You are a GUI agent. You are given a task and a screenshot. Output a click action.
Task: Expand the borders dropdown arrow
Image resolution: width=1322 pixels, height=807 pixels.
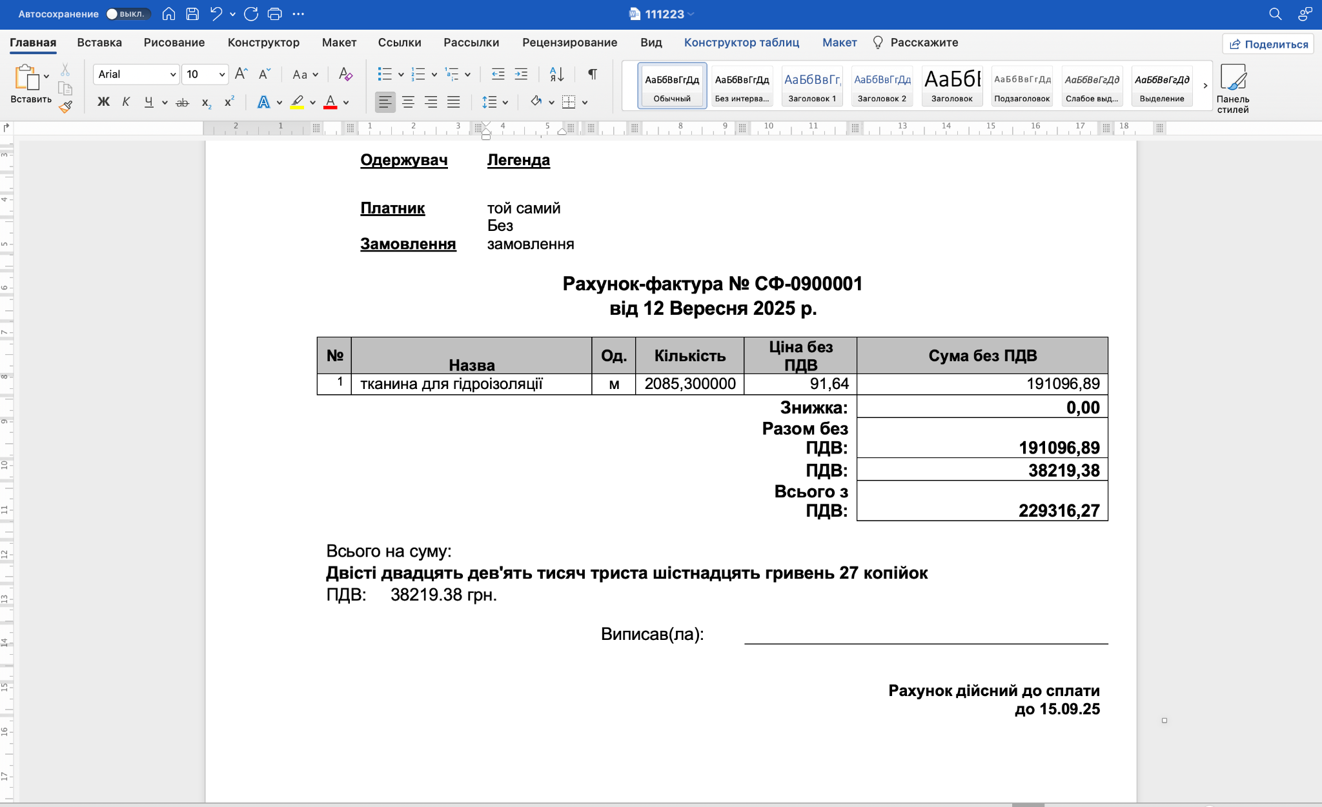[585, 102]
